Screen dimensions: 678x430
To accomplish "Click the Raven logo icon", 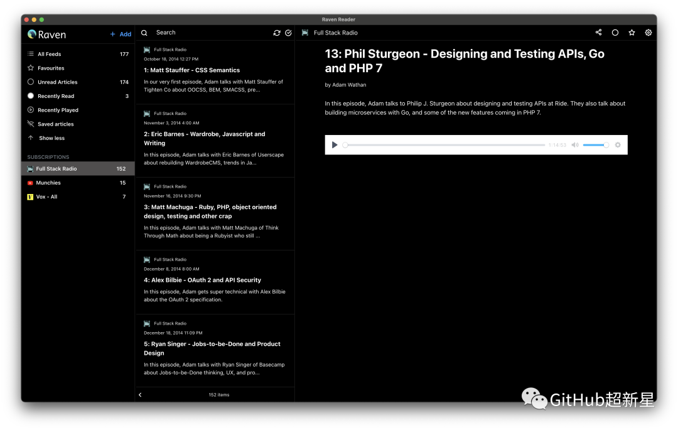I will click(x=31, y=34).
